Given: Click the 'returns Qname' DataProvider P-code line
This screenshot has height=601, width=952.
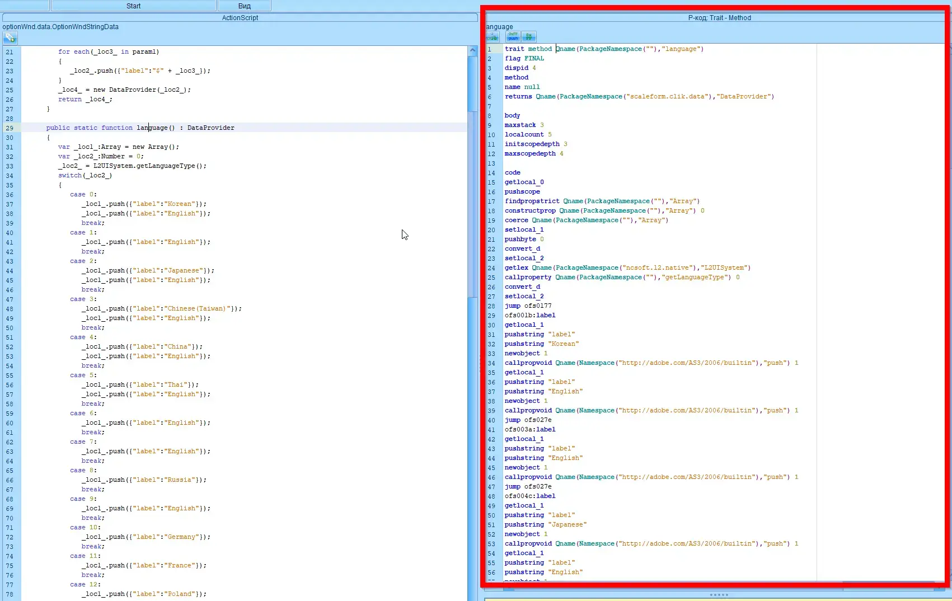Looking at the screenshot, I should pos(640,96).
